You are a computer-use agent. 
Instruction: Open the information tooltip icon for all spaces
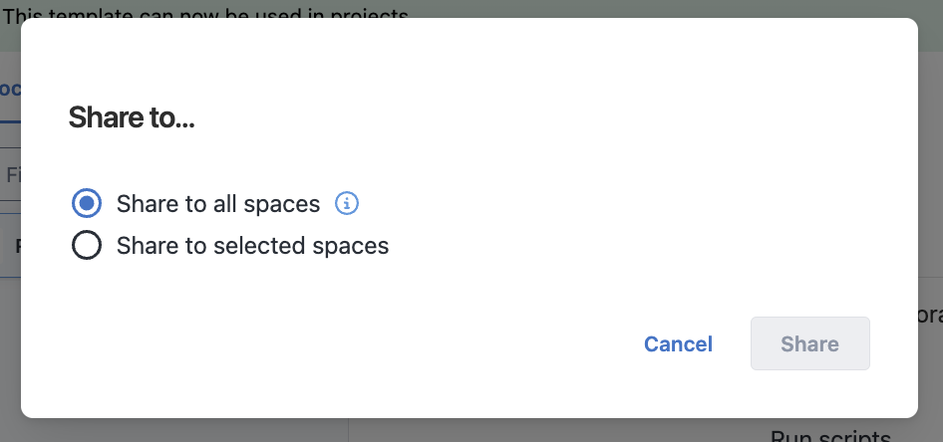tap(347, 204)
